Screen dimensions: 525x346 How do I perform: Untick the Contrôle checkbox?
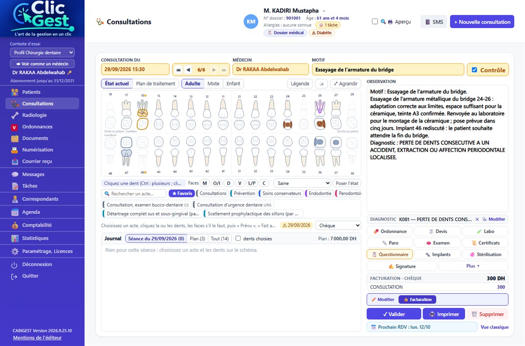[475, 70]
